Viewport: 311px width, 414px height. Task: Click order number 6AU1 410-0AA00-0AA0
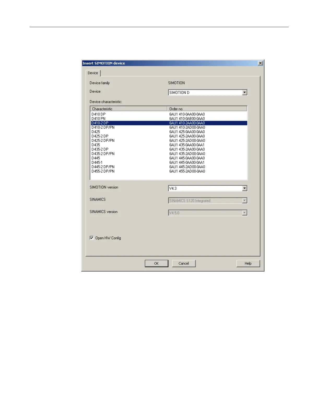pos(187,114)
